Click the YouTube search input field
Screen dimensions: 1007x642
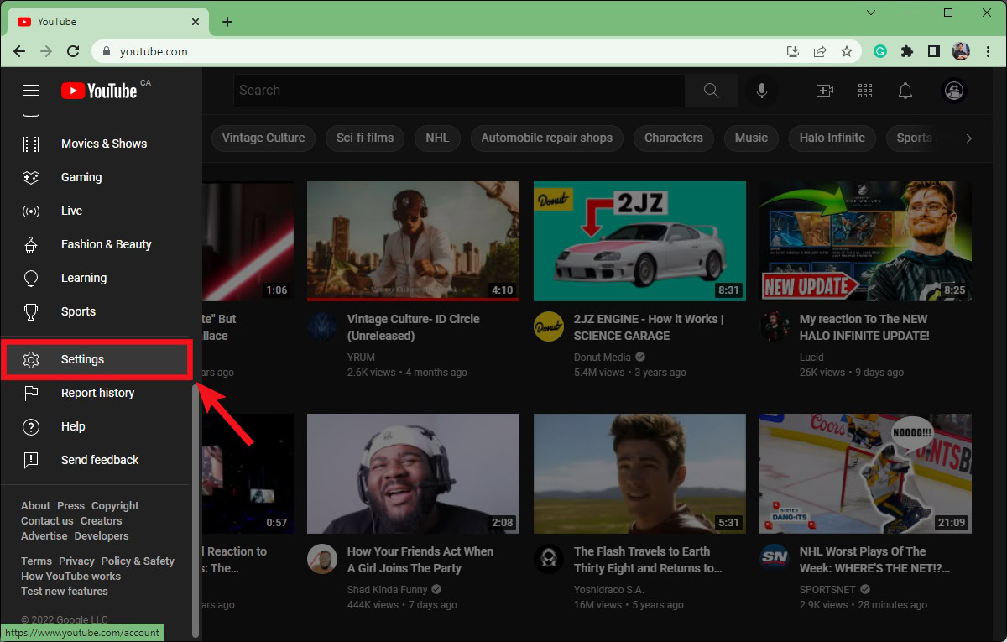coord(460,91)
